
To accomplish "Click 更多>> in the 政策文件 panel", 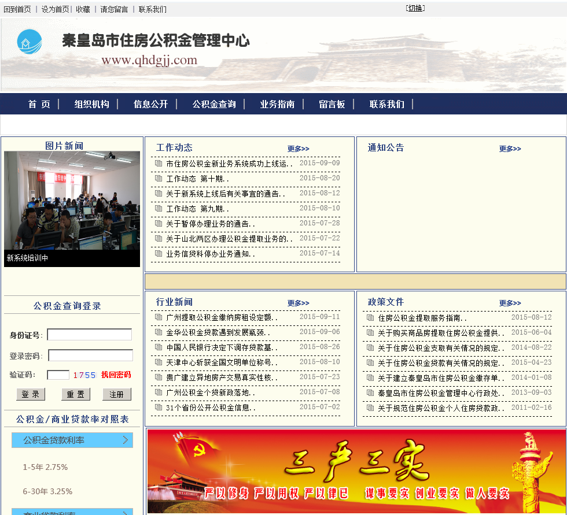I will (510, 303).
